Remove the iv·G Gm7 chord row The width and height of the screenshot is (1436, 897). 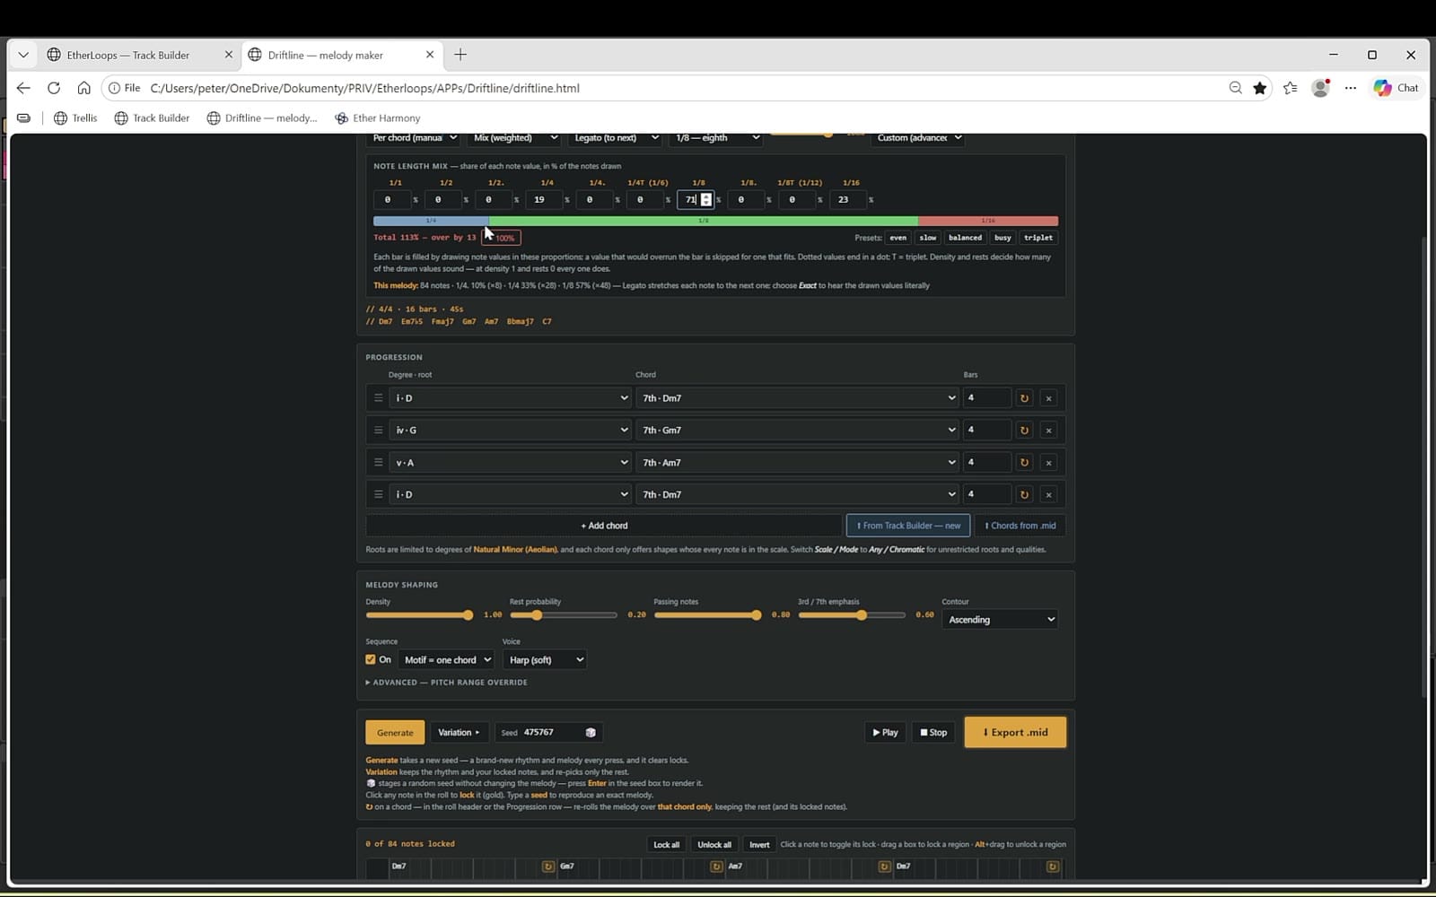pyautogui.click(x=1048, y=431)
